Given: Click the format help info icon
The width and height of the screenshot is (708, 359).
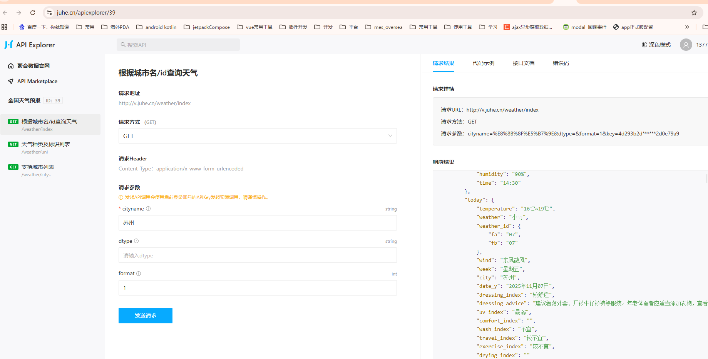Looking at the screenshot, I should (x=139, y=274).
